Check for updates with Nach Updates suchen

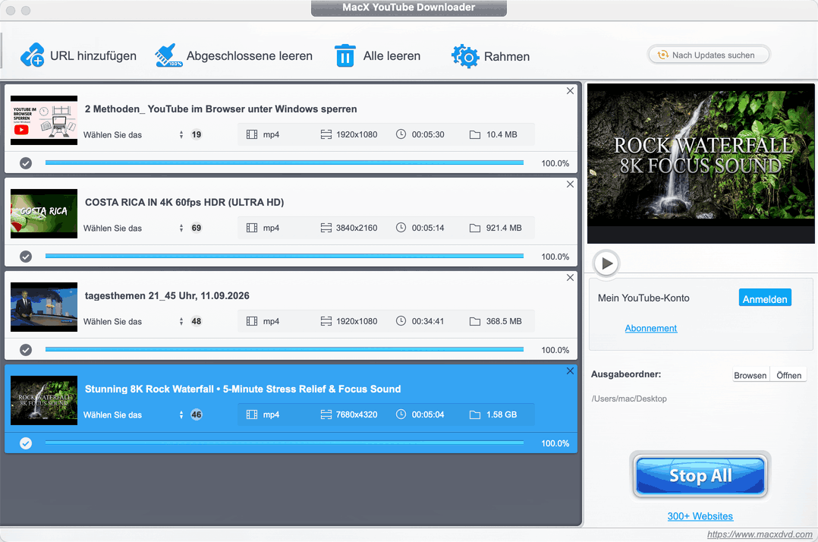click(709, 55)
